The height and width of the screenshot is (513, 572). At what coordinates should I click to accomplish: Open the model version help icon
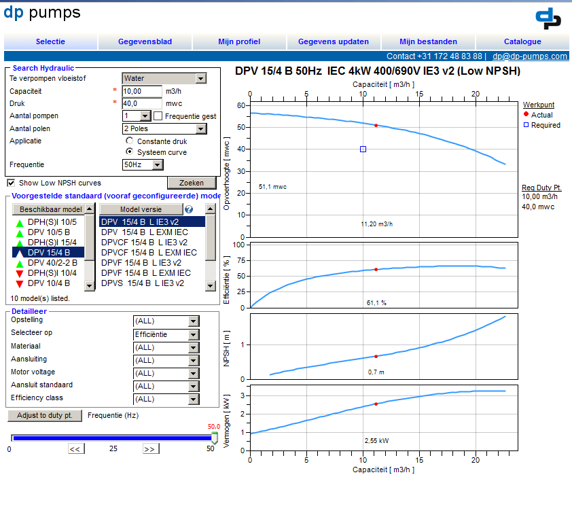tap(189, 209)
